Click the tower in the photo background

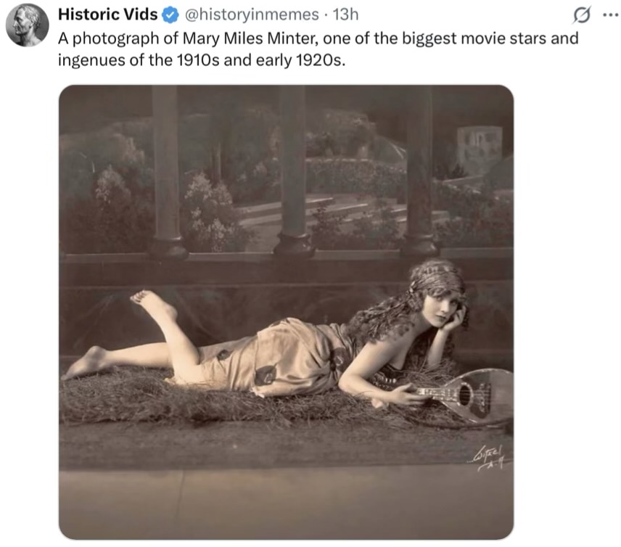click(x=479, y=150)
